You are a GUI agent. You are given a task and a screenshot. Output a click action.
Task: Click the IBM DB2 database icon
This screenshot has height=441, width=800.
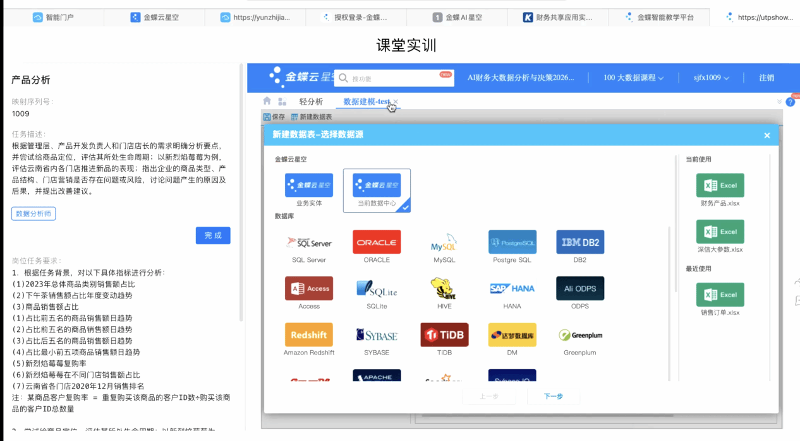(579, 243)
